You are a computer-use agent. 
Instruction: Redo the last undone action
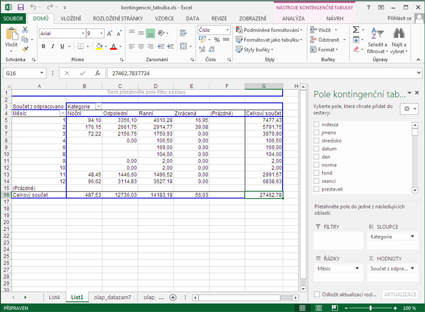[x=50, y=7]
